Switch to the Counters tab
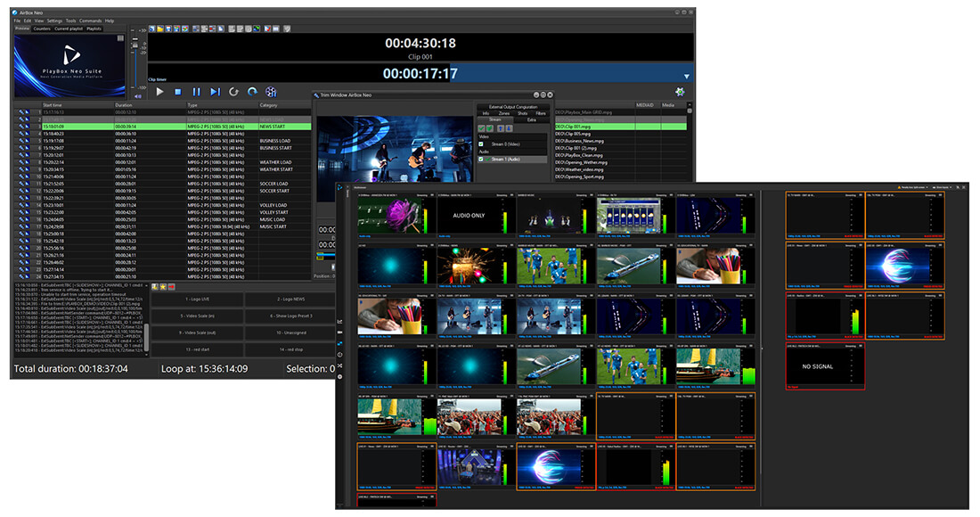The height and width of the screenshot is (517, 980). pyautogui.click(x=42, y=29)
